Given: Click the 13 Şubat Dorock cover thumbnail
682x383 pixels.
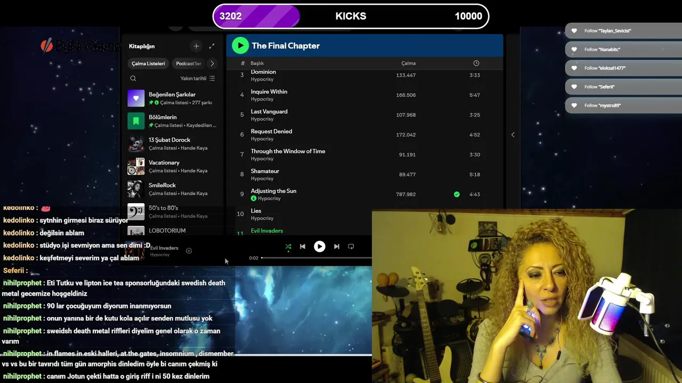Looking at the screenshot, I should (x=136, y=144).
